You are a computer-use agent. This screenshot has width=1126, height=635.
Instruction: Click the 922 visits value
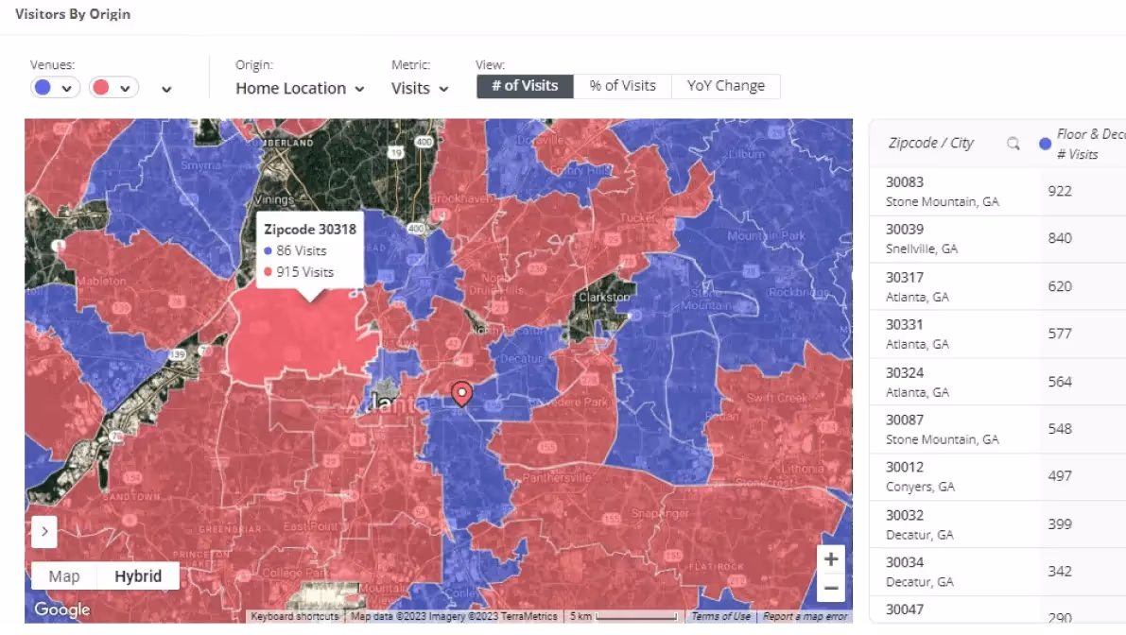click(x=1060, y=192)
